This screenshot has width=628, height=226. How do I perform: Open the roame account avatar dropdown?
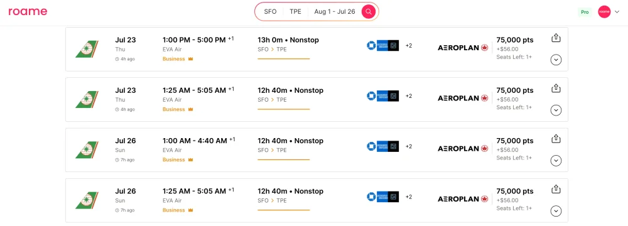(x=609, y=12)
